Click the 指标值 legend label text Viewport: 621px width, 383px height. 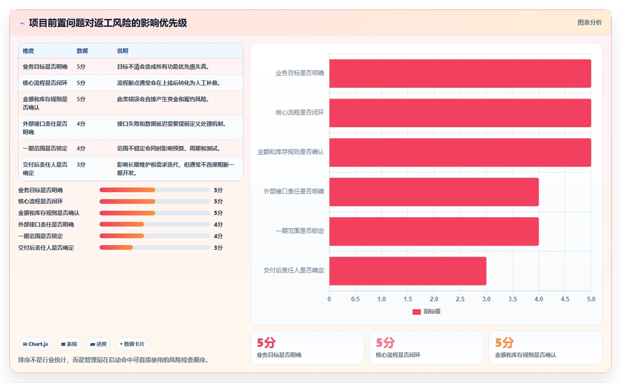(432, 312)
